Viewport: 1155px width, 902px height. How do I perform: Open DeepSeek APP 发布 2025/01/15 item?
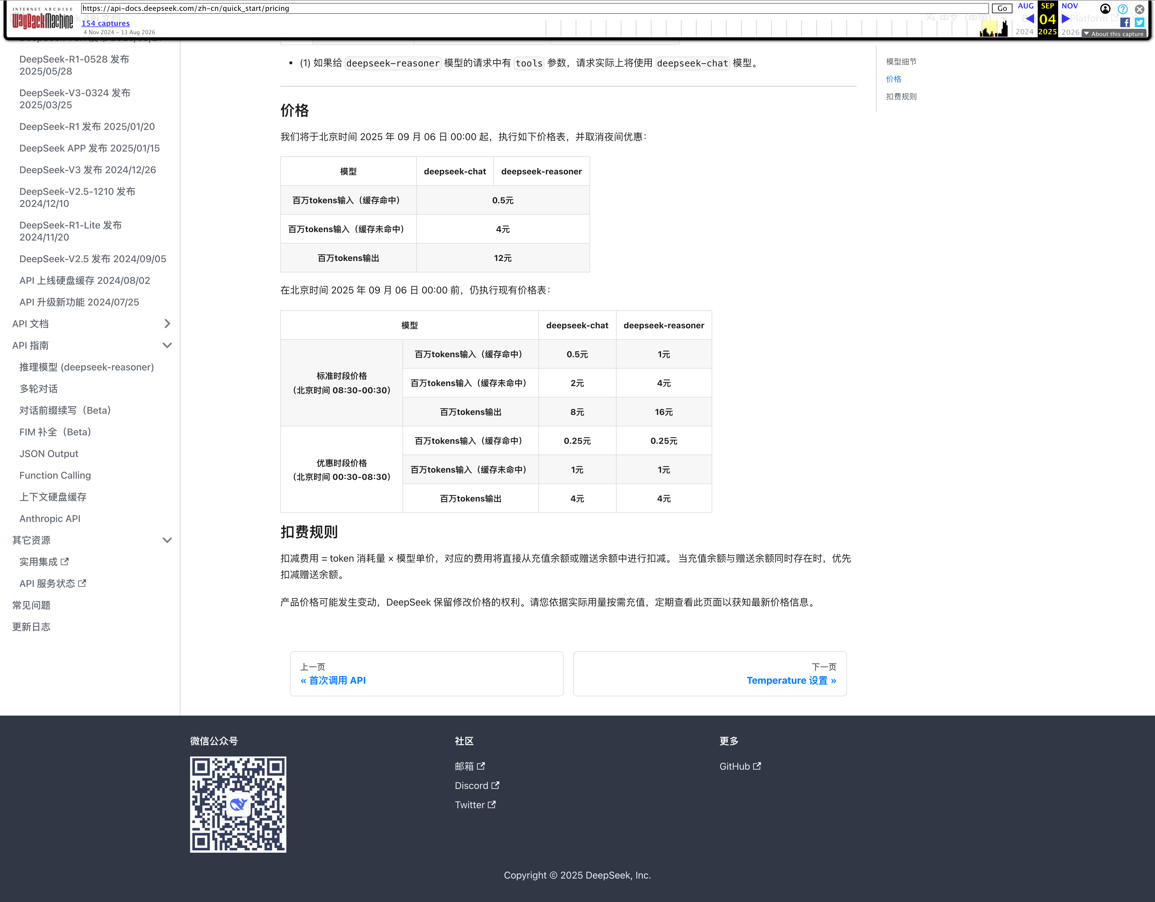(x=89, y=148)
